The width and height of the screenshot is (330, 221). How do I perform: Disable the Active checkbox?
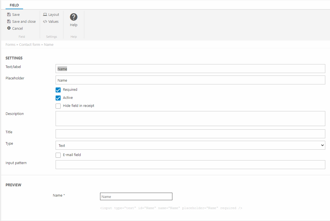[58, 98]
